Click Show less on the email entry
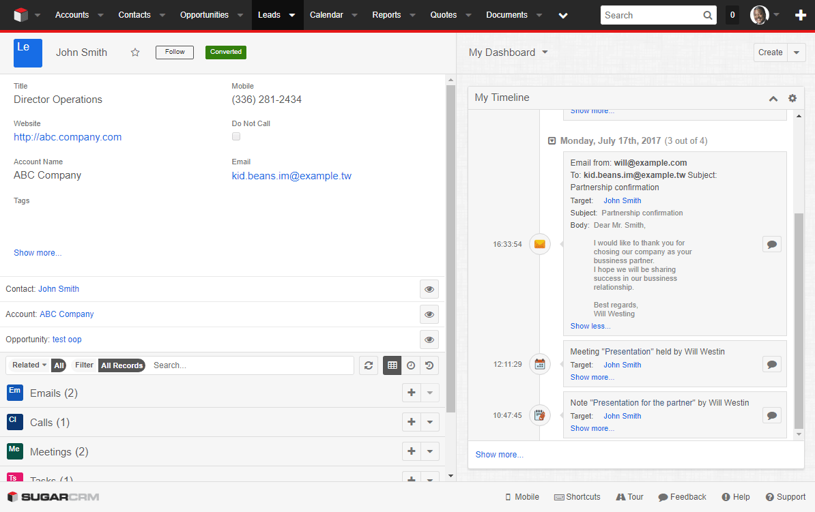815x512 pixels. point(590,326)
